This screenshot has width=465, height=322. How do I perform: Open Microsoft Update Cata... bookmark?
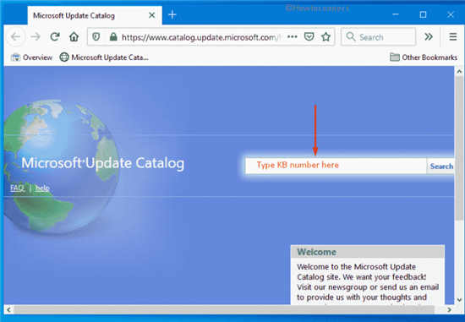tap(104, 57)
